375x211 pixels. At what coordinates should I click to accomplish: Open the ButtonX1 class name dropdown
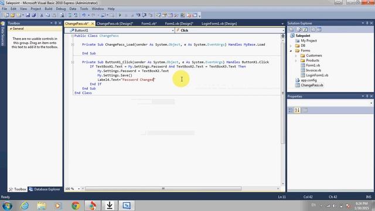pyautogui.click(x=173, y=30)
